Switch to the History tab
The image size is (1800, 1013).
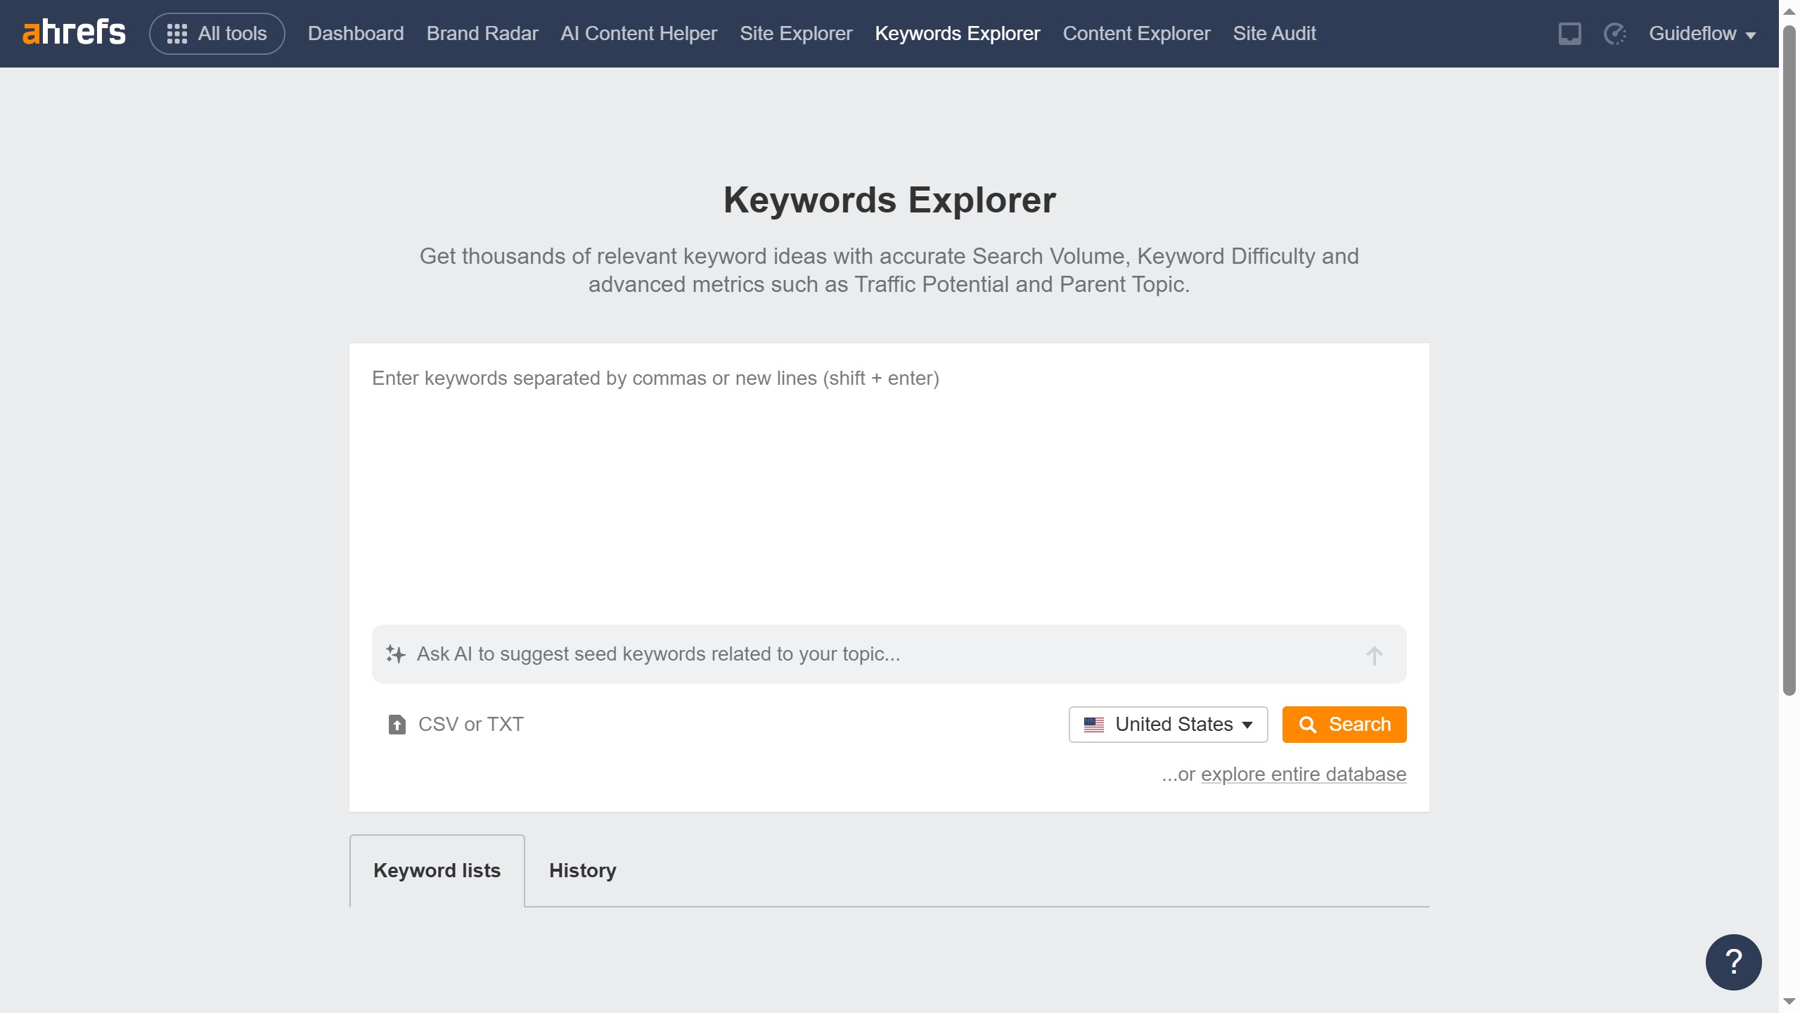coord(582,870)
